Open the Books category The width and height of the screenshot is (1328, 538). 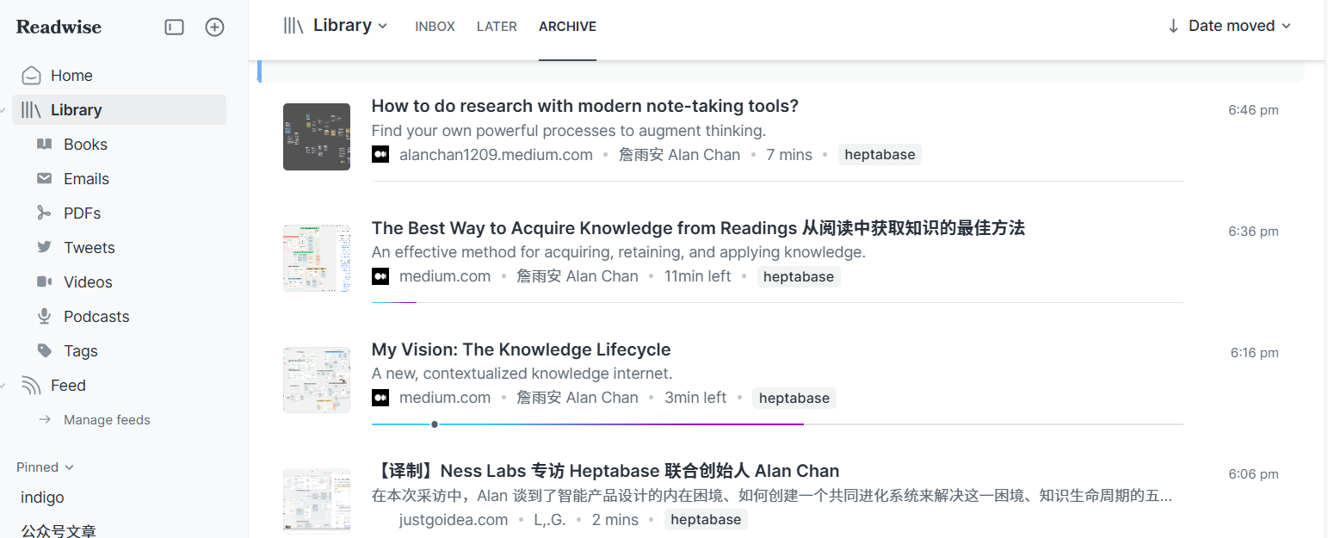click(85, 145)
